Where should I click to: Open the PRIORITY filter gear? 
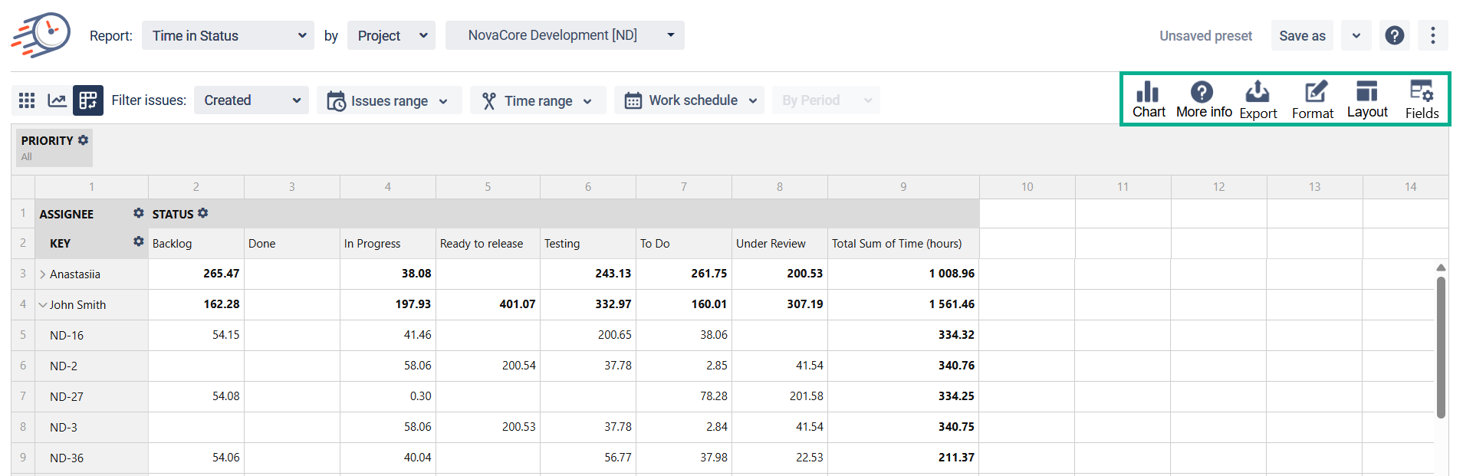pyautogui.click(x=84, y=140)
